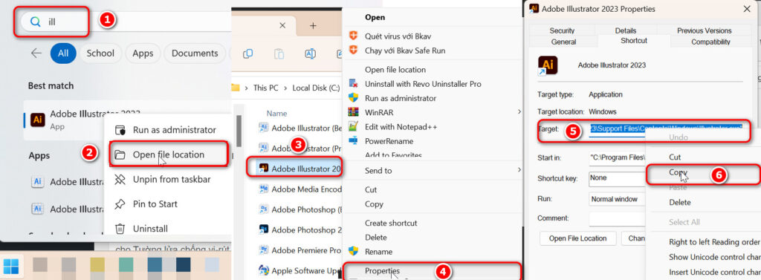Click the back arrow in Start search panel

coord(36,53)
